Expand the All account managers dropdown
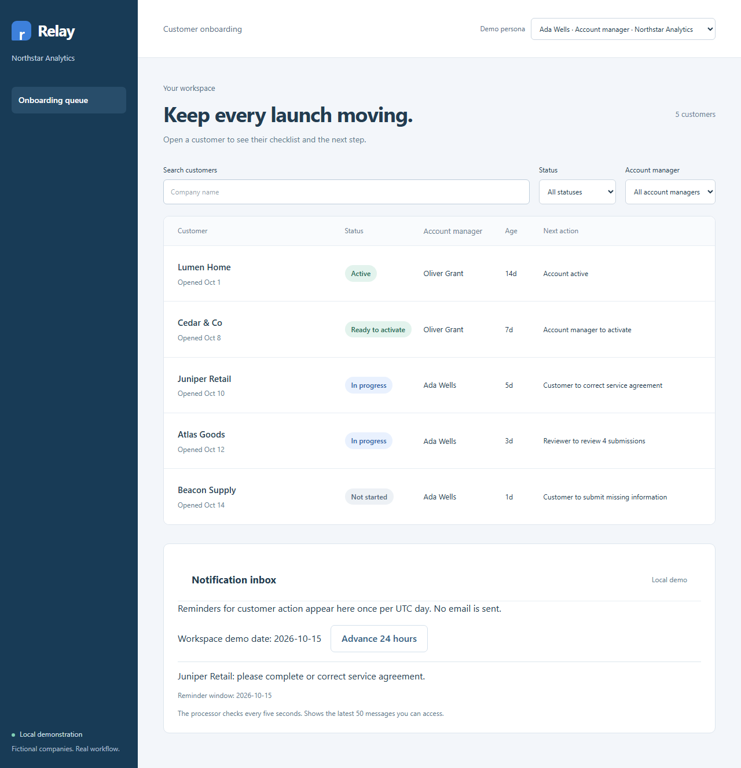This screenshot has width=741, height=768. point(670,192)
